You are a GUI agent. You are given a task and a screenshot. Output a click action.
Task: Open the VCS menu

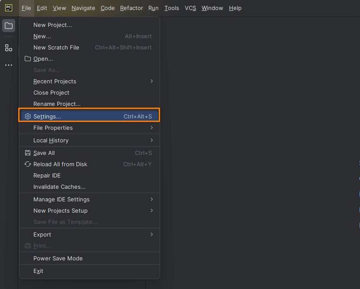coord(190,8)
